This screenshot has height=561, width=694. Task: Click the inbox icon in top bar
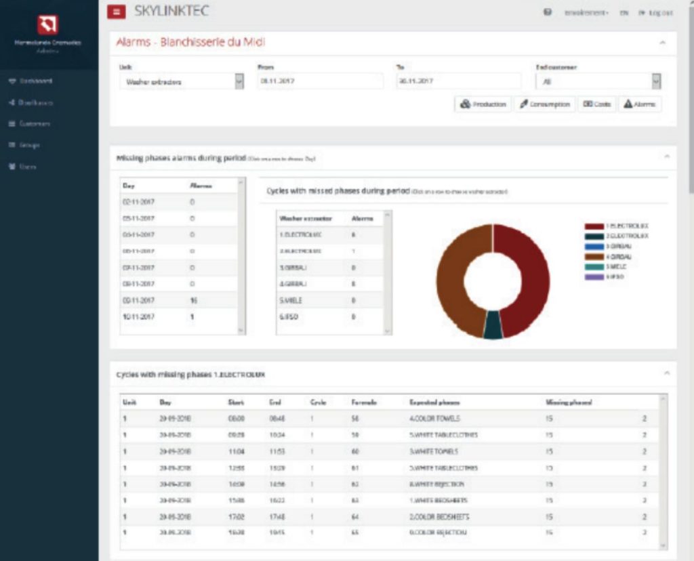tap(548, 12)
